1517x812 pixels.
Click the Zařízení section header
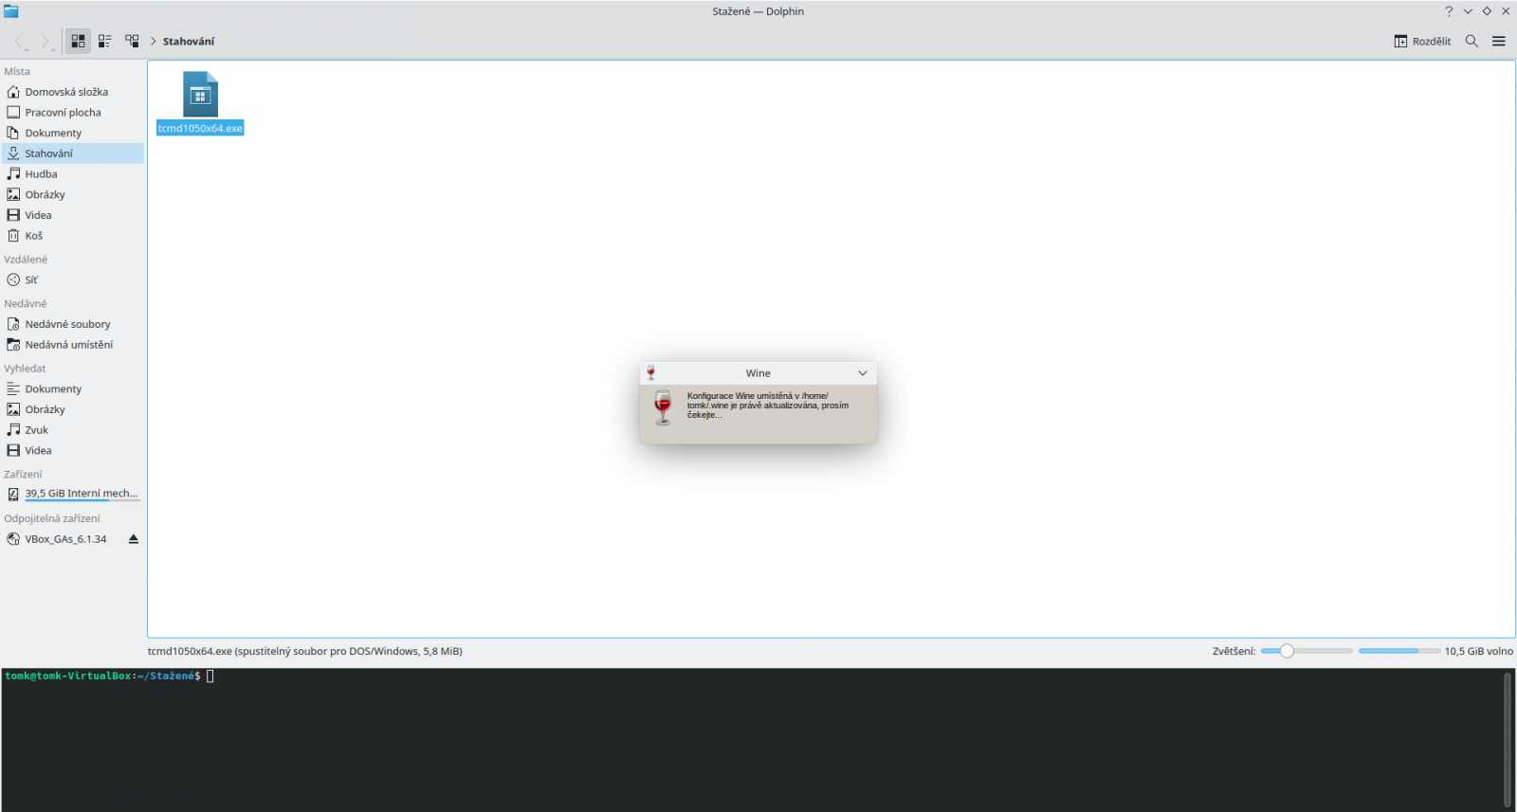tap(23, 474)
